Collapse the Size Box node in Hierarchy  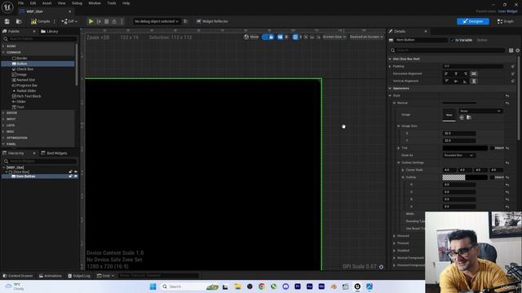7,172
